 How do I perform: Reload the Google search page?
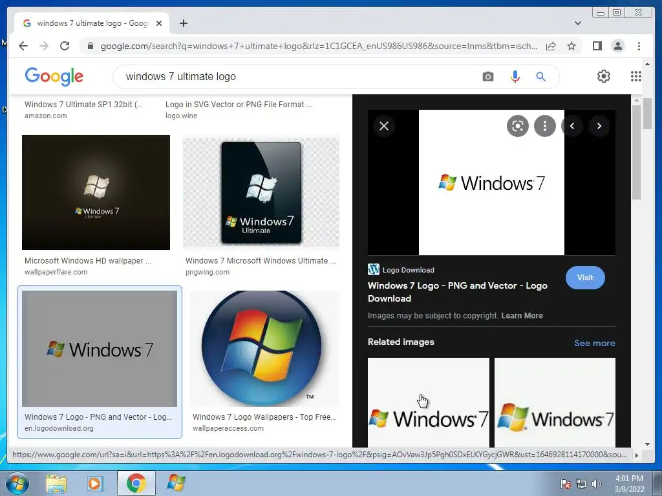coord(65,46)
